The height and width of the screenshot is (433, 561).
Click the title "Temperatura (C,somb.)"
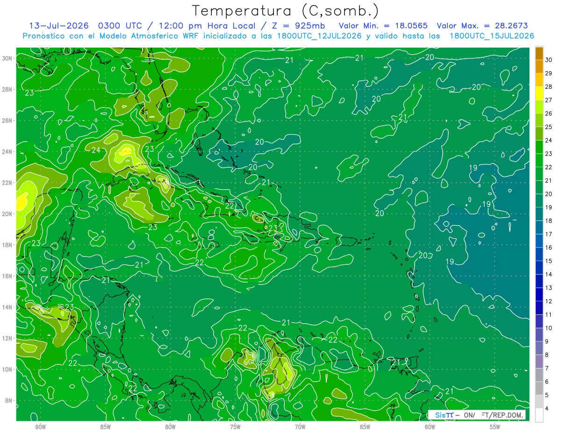pos(286,11)
